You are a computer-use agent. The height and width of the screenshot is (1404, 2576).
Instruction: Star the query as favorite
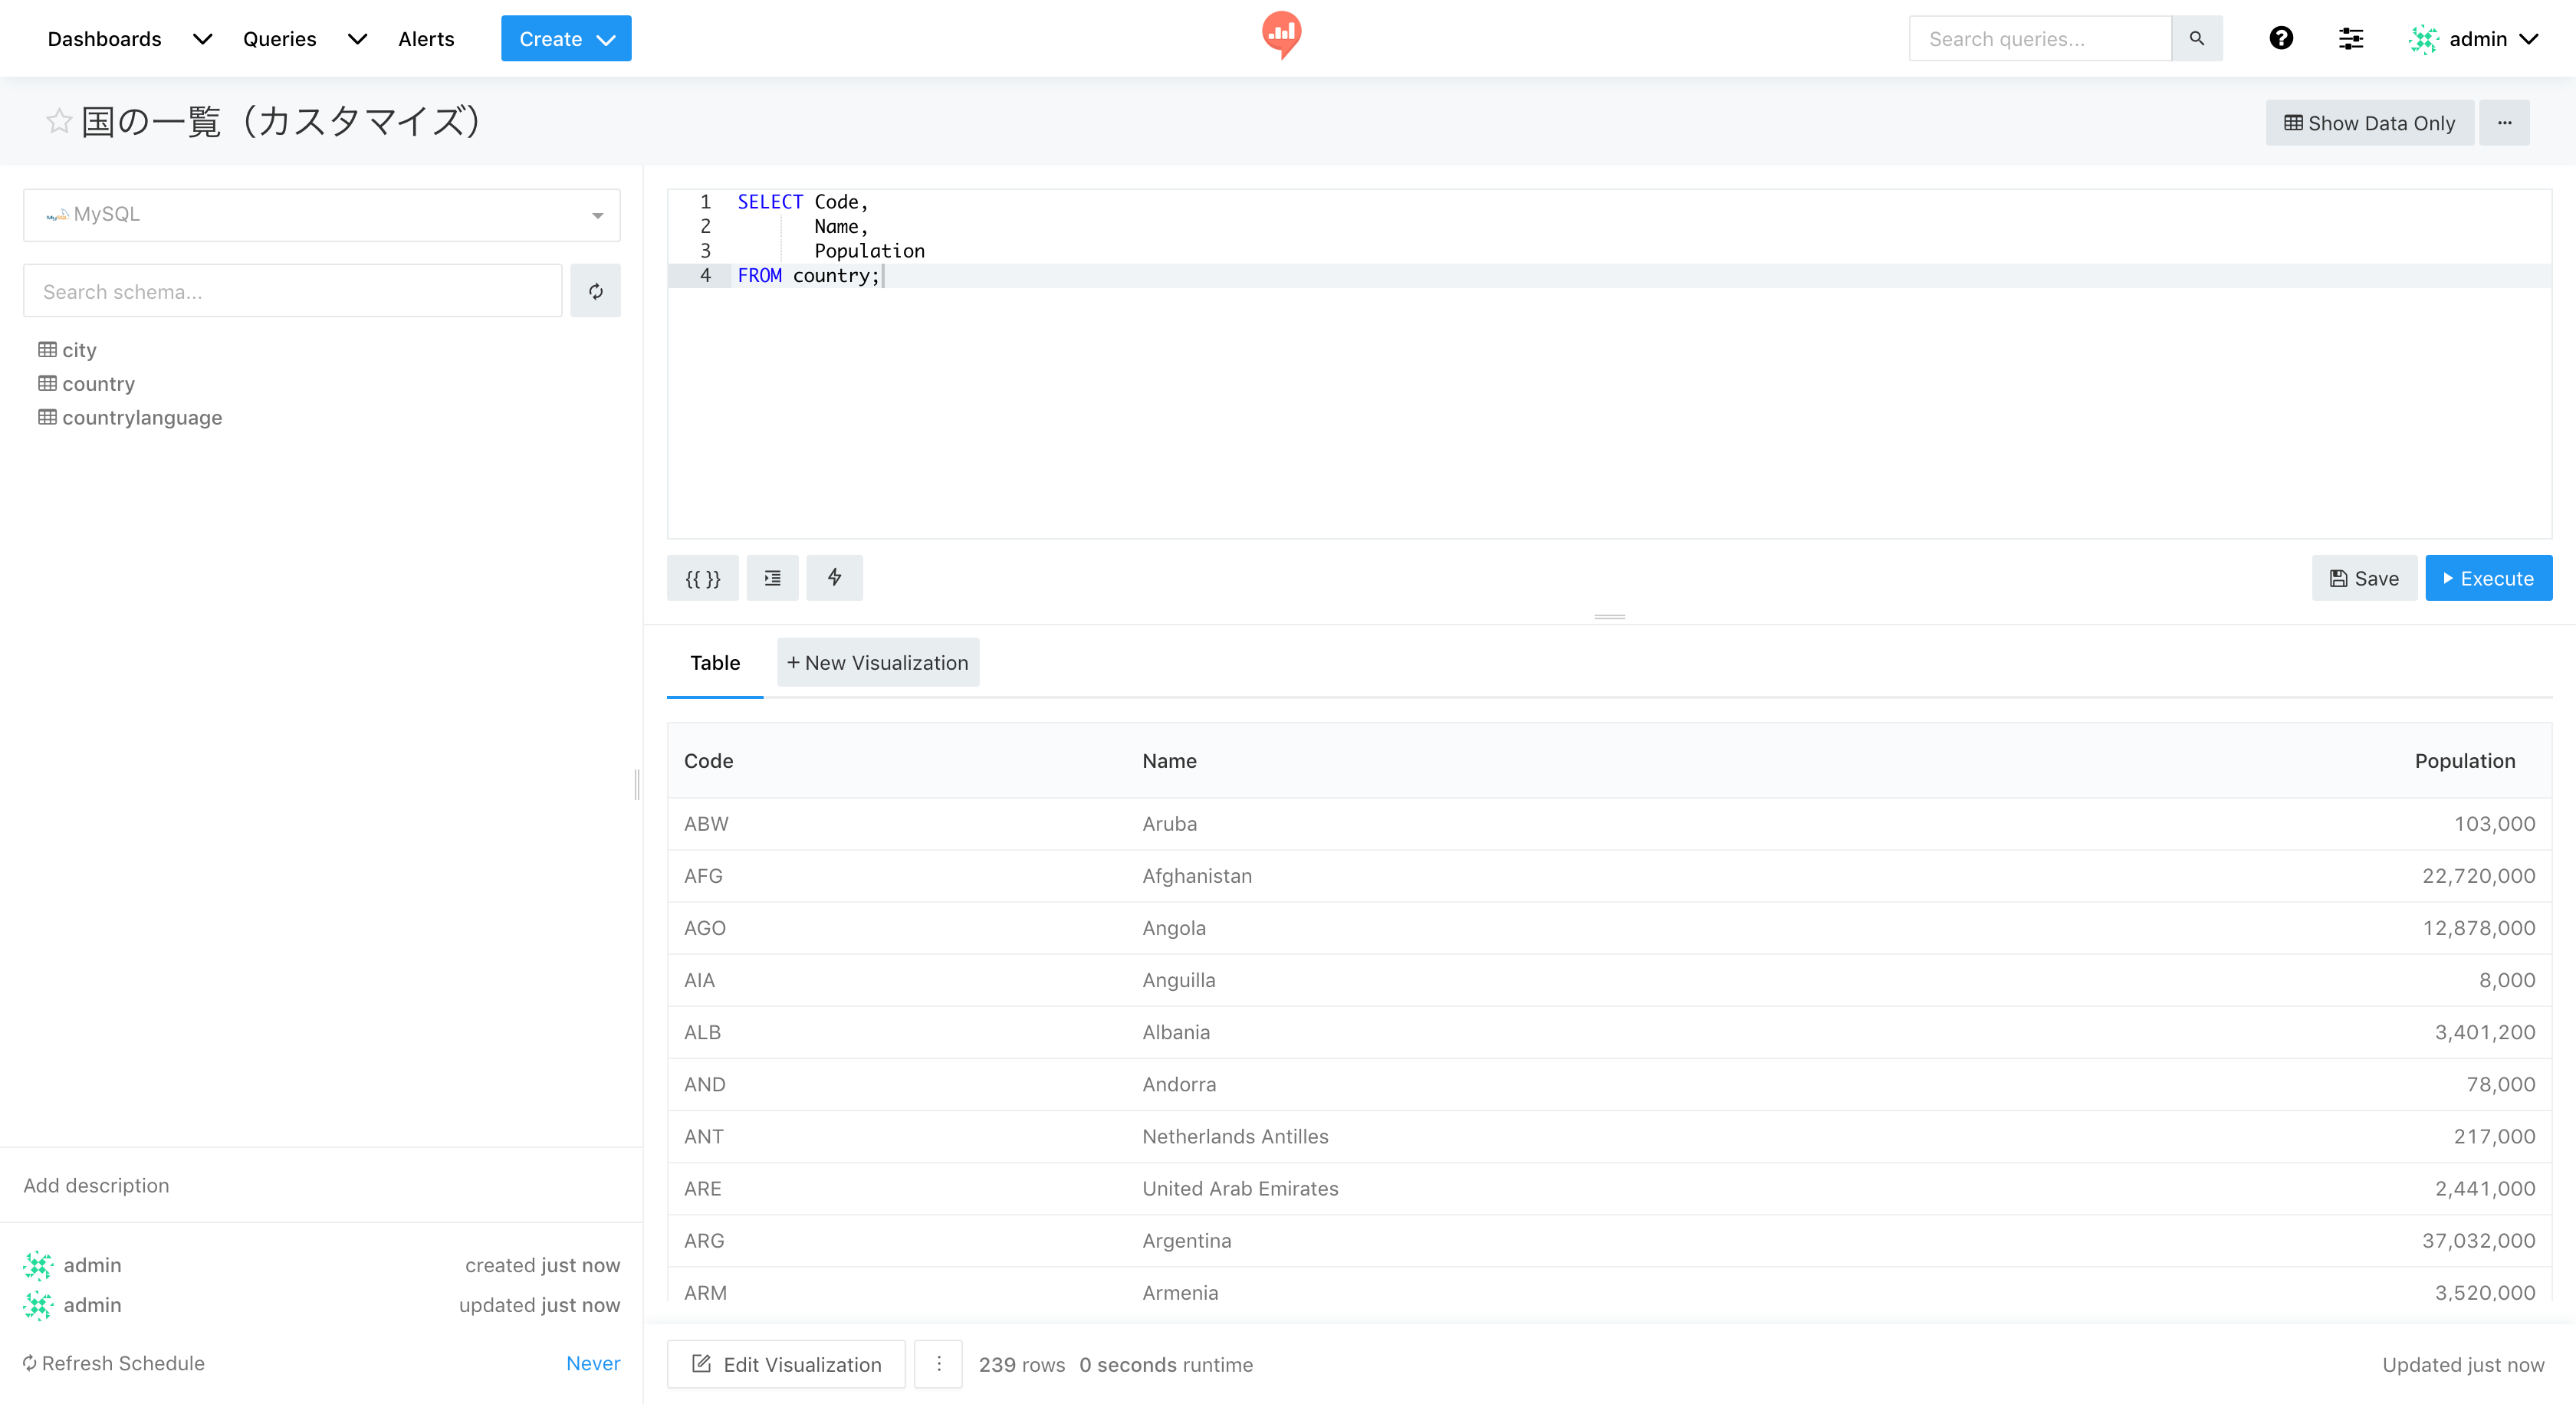pos(59,121)
